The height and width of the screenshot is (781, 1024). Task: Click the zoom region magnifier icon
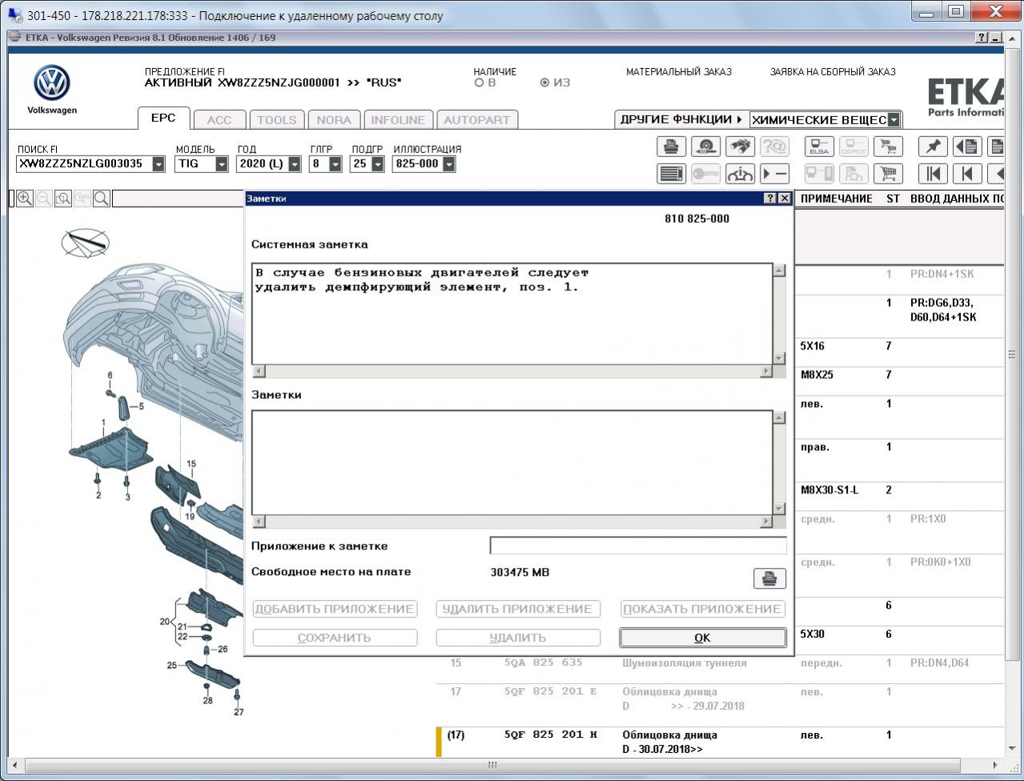[62, 199]
